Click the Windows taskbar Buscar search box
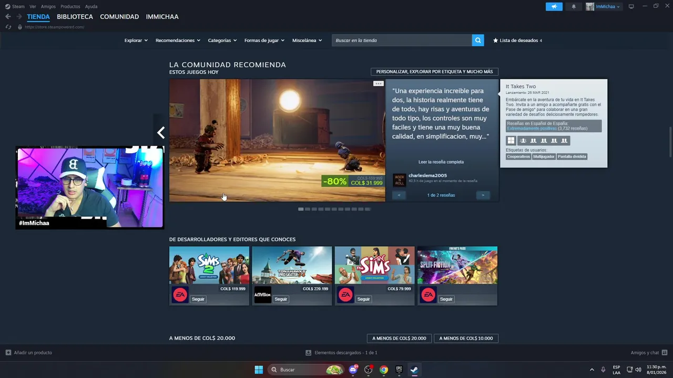The image size is (673, 378). [x=306, y=370]
